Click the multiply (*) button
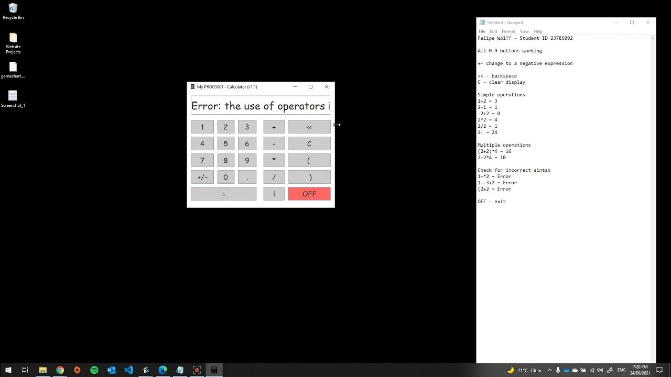Screen dimensions: 671x377 pyautogui.click(x=274, y=160)
